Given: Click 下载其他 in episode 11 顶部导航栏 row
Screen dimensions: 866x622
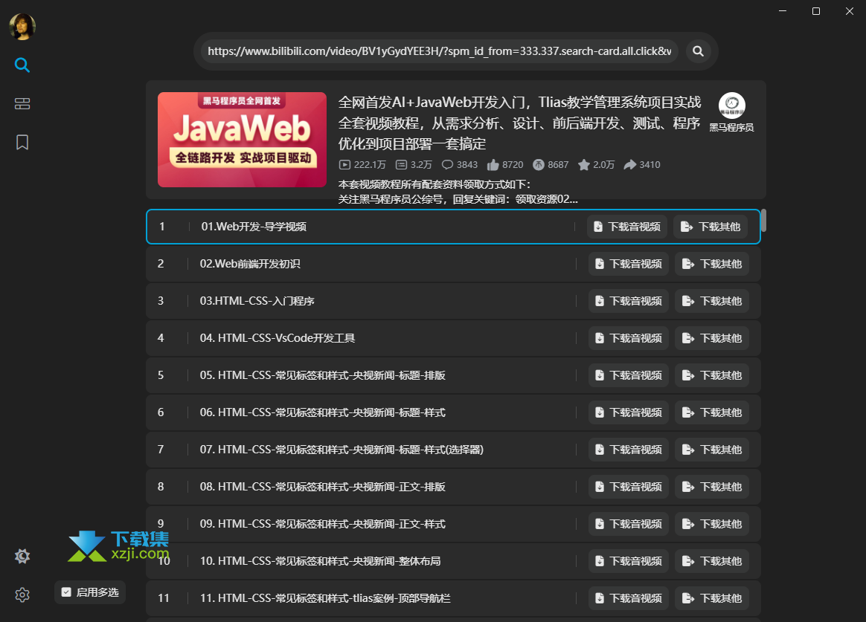Looking at the screenshot, I should pyautogui.click(x=712, y=598).
